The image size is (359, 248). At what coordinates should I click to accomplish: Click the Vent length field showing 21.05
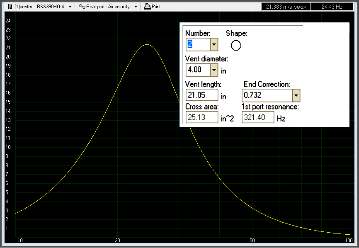(202, 95)
